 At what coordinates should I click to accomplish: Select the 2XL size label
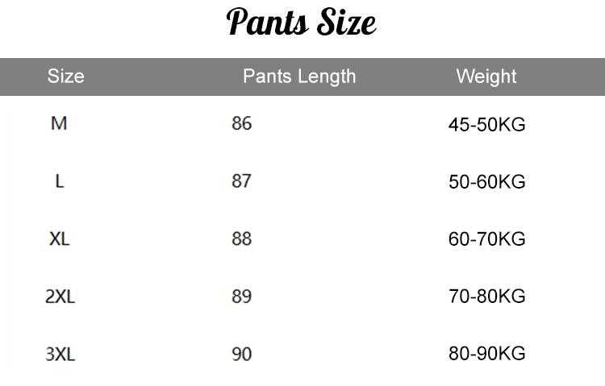[x=60, y=297]
